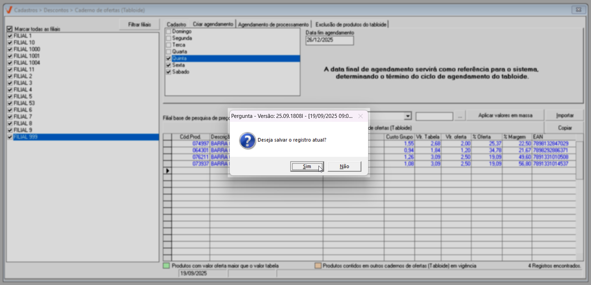Click the Copiar button
The width and height of the screenshot is (591, 285).
pos(565,128)
